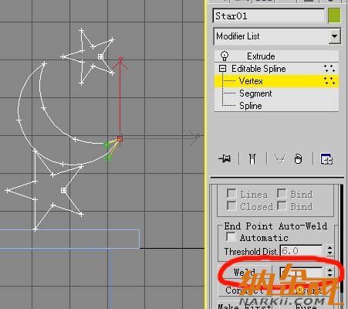Click vertex dots icon on Vertex row

tap(329, 81)
